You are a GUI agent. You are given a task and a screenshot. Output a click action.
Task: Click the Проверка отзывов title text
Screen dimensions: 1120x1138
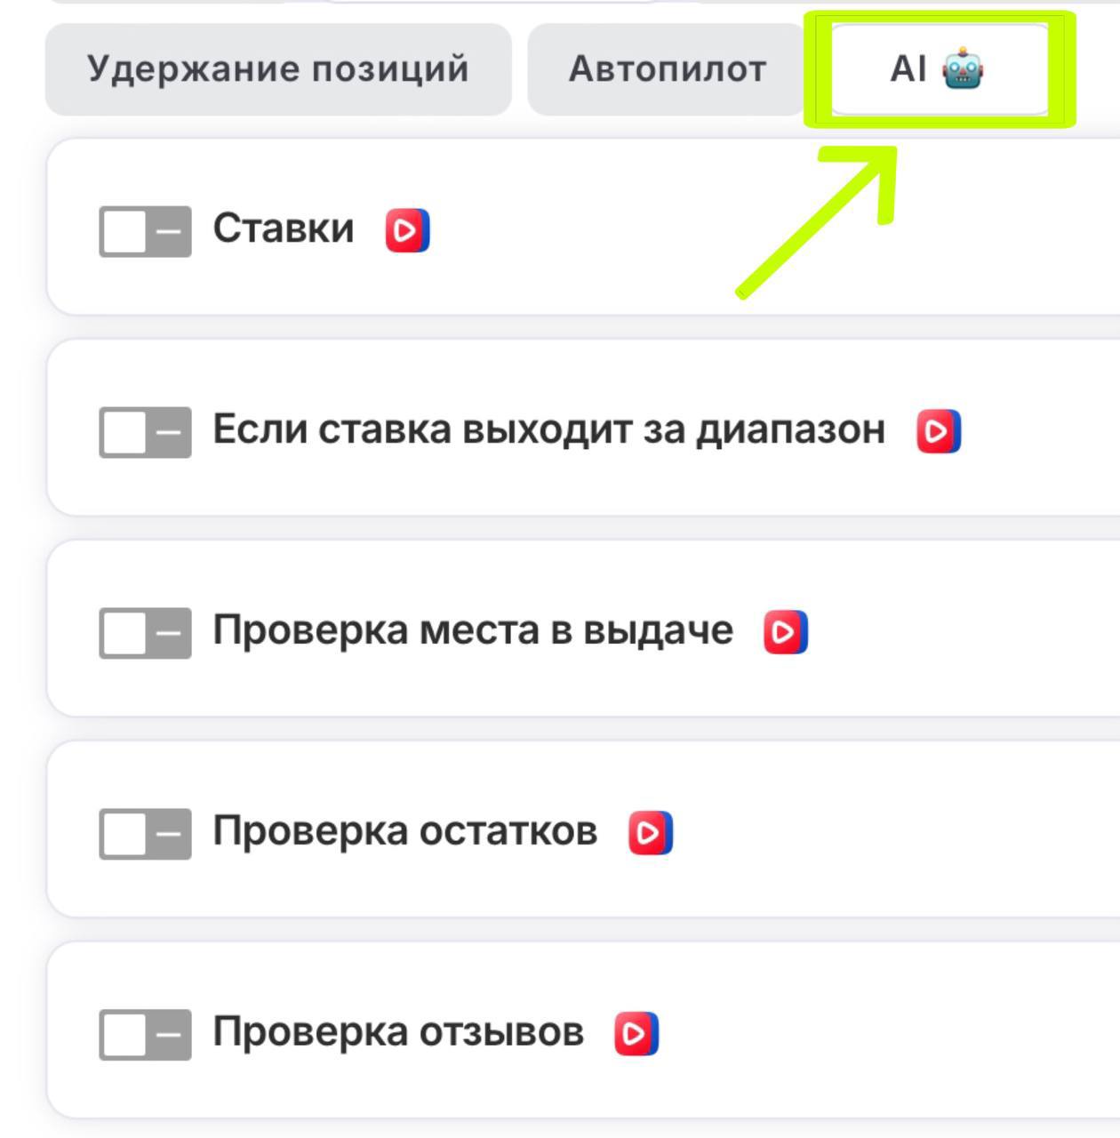click(x=398, y=1033)
